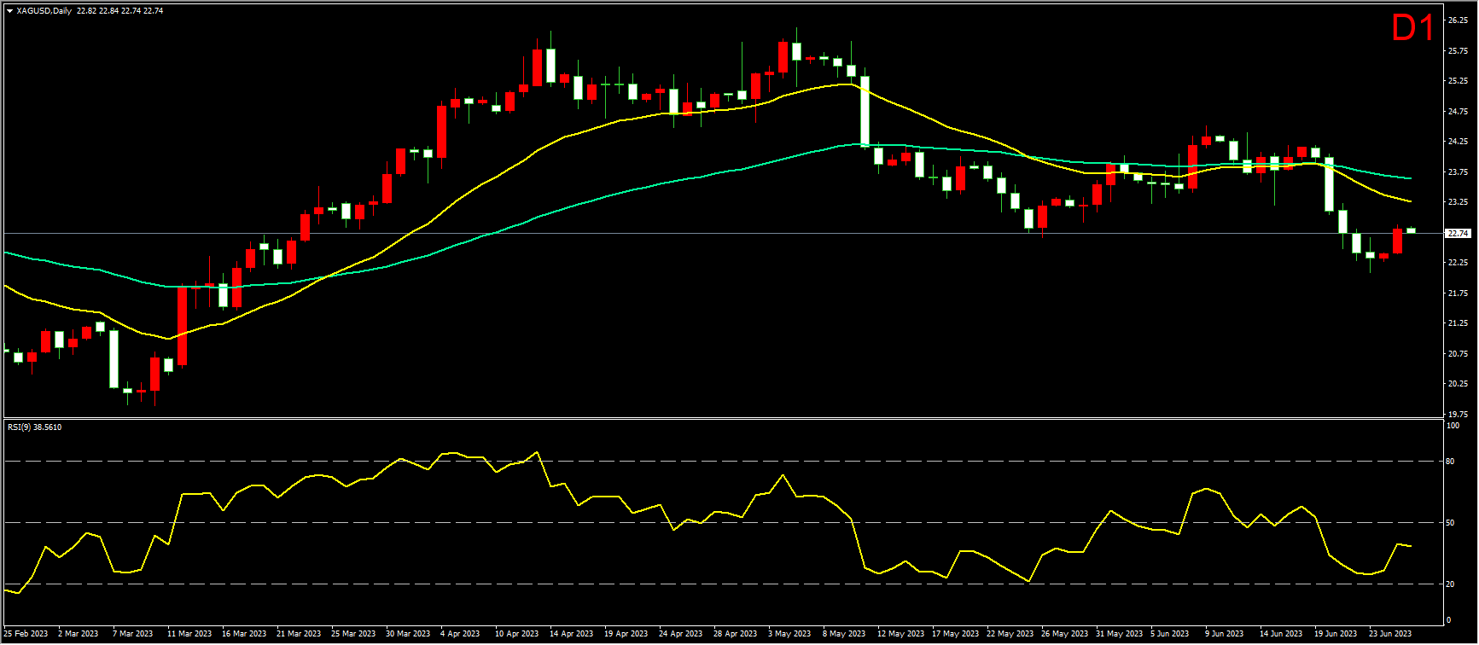Click the RSI 100 level label
Viewport: 1479px width, 645px height.
click(1453, 426)
